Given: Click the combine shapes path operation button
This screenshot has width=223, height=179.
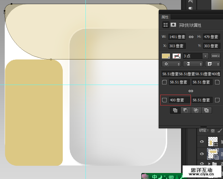Looking at the screenshot, I should 175,110.
